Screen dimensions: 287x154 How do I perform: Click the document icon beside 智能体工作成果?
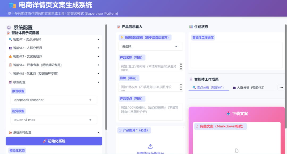191,79
